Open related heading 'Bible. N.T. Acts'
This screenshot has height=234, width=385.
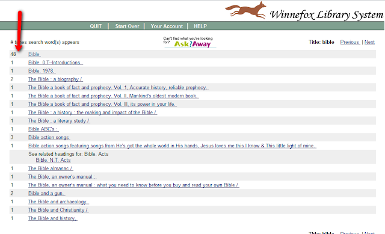pos(53,160)
